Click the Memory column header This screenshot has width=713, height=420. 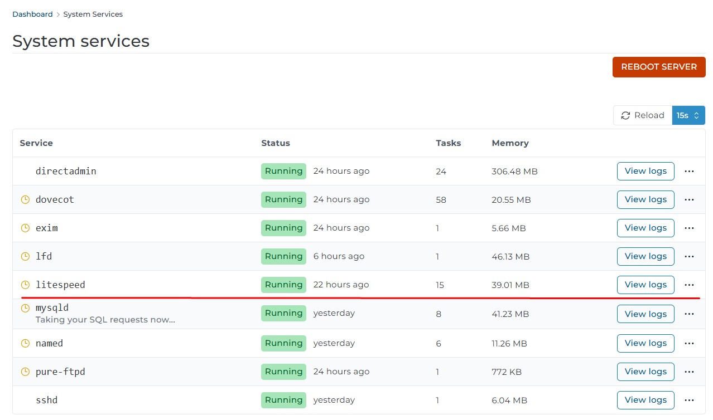[x=510, y=143]
